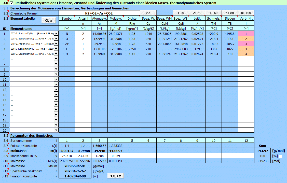Switch to element range 21-40
This screenshot has width=287, height=183.
pyautogui.click(x=197, y=13)
